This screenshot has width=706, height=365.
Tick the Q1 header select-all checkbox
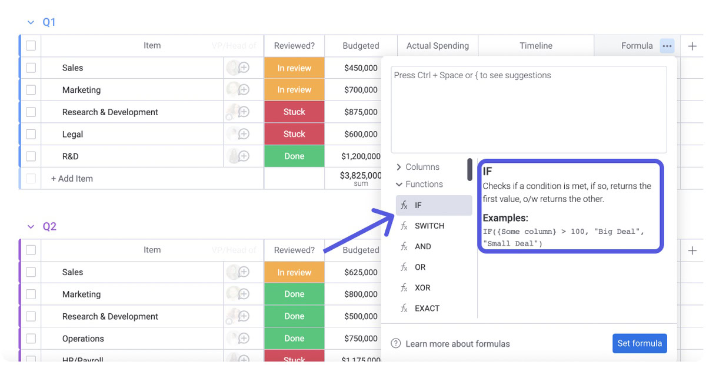pyautogui.click(x=31, y=46)
